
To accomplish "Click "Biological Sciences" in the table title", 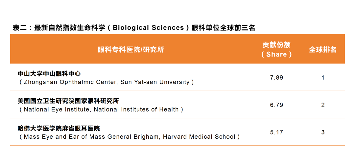I will [x=148, y=28].
